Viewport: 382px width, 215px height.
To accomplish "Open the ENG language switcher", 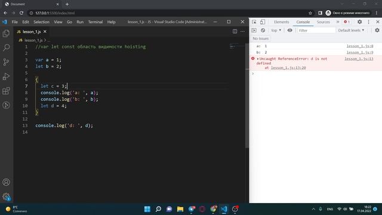I will (330, 209).
